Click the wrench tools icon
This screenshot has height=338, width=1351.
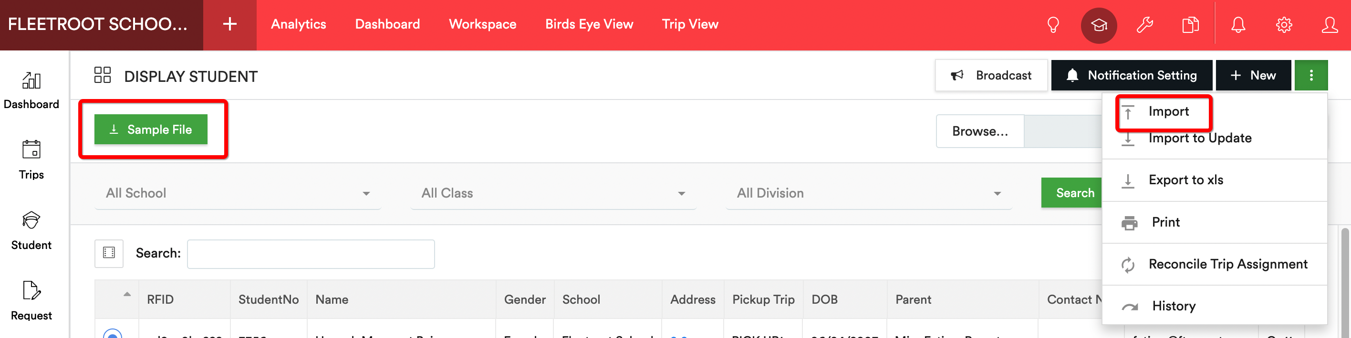(1144, 25)
